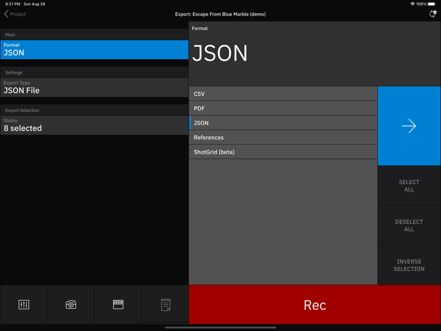The height and width of the screenshot is (331, 441).
Task: Open the notes report icon
Action: [165, 304]
